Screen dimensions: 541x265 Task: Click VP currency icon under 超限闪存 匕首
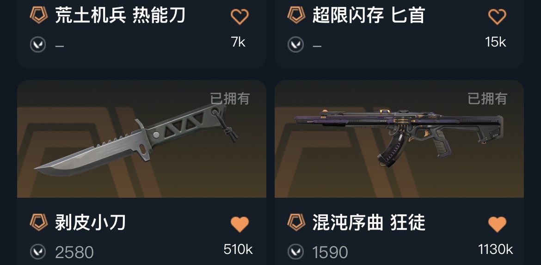pyautogui.click(x=295, y=44)
